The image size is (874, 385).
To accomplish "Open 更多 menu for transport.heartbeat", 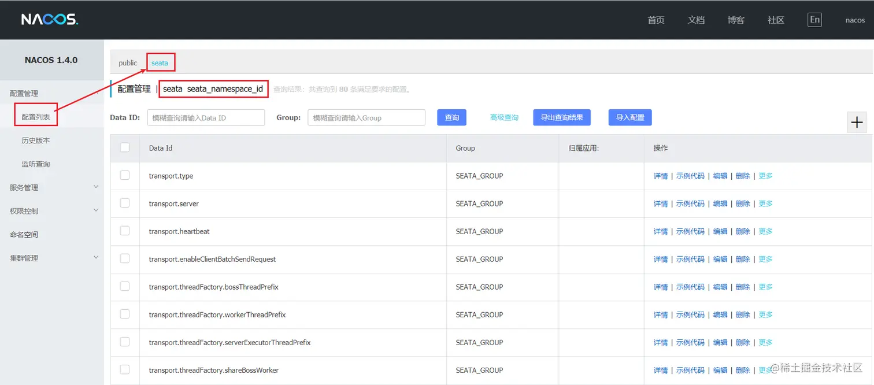I will click(x=765, y=231).
